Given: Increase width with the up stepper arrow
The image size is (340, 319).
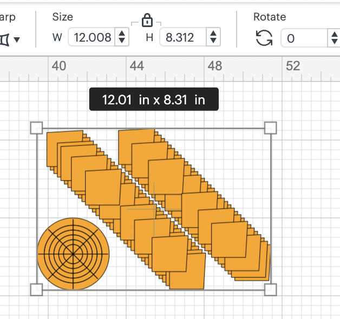Looking at the screenshot, I should coord(122,34).
